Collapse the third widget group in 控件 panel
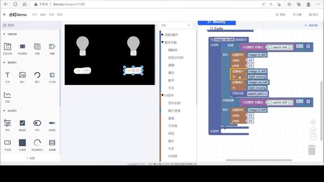The width and height of the screenshot is (324, 182). (4, 111)
